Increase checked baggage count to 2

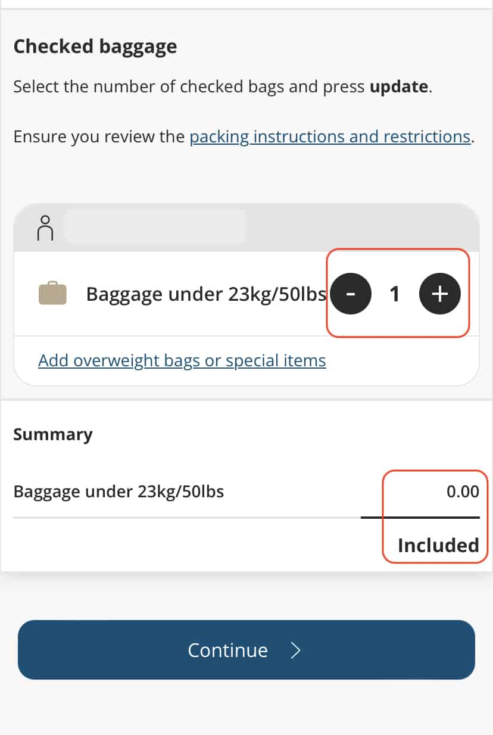coord(440,293)
